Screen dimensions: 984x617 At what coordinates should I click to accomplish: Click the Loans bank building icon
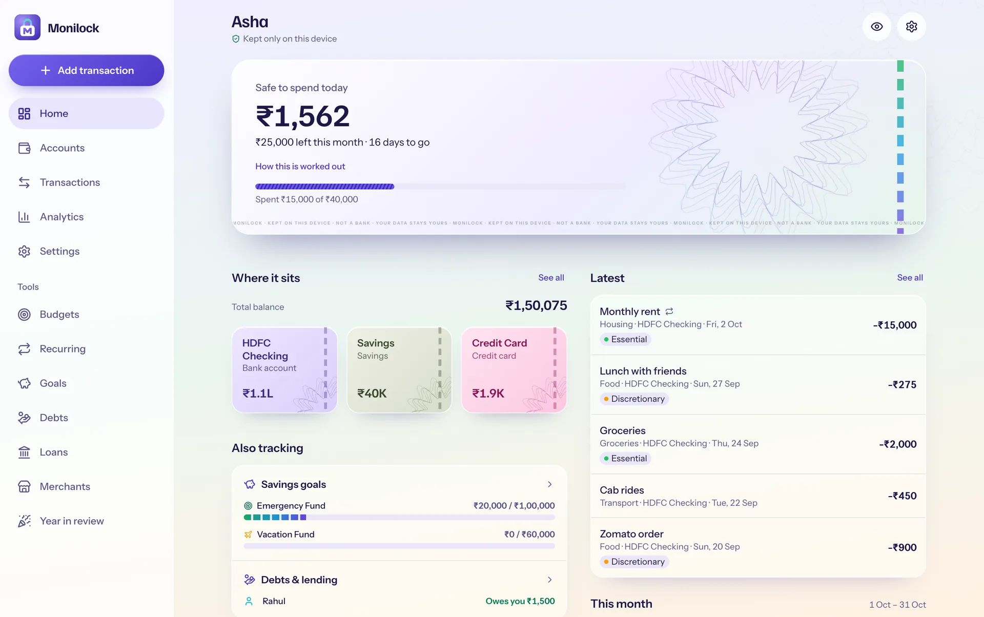24,452
